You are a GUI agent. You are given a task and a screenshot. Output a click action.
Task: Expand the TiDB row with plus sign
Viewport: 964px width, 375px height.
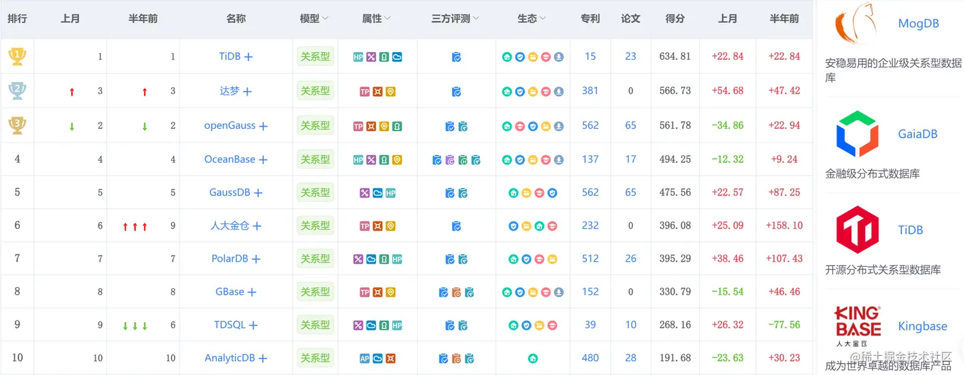(x=249, y=57)
